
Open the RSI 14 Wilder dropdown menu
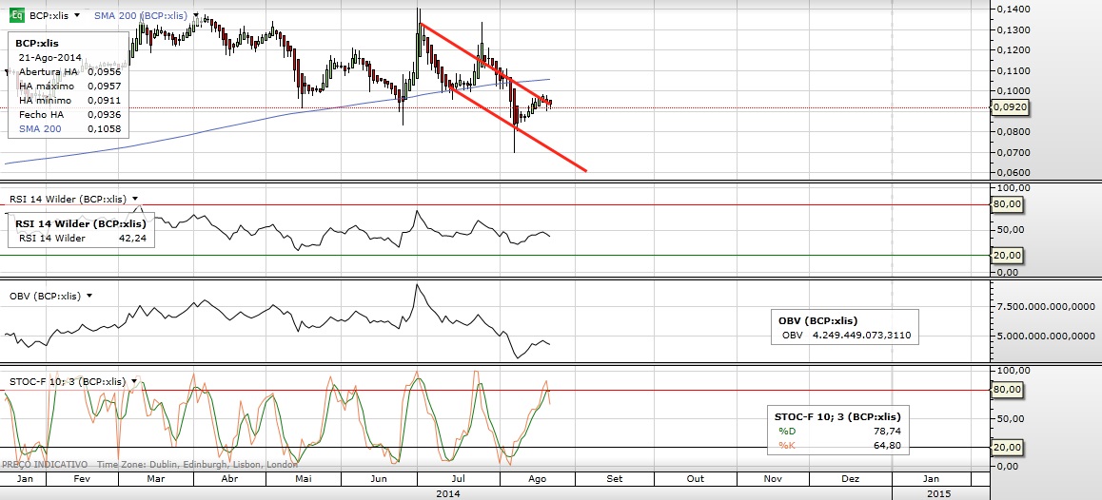pyautogui.click(x=137, y=199)
